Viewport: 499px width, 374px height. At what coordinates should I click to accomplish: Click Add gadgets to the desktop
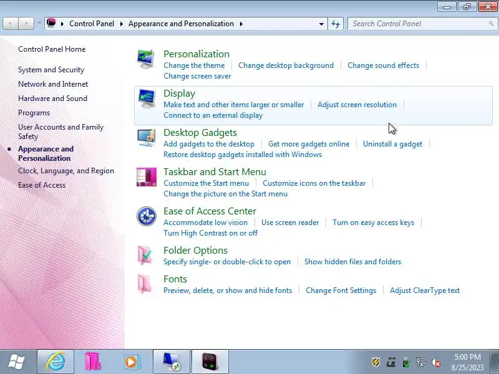209,144
